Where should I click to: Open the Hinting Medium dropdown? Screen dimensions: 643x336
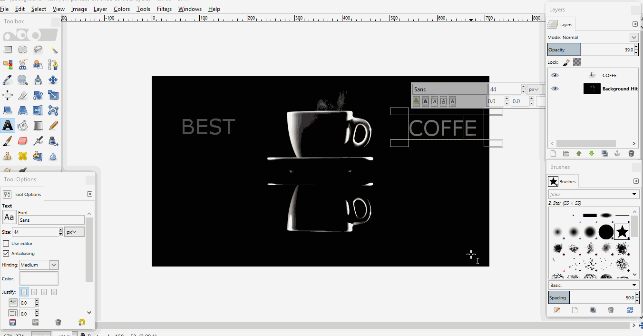tap(54, 265)
